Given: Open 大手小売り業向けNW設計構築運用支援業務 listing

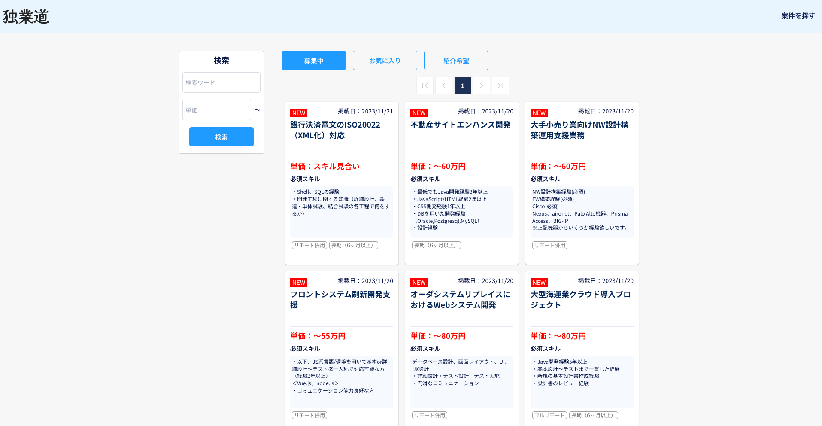Looking at the screenshot, I should pyautogui.click(x=579, y=130).
